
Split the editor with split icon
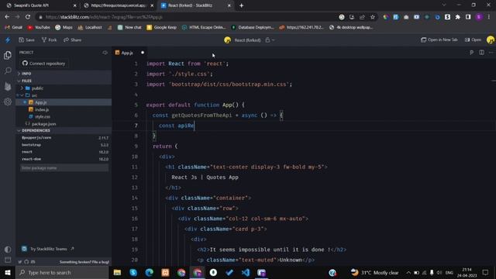481,53
